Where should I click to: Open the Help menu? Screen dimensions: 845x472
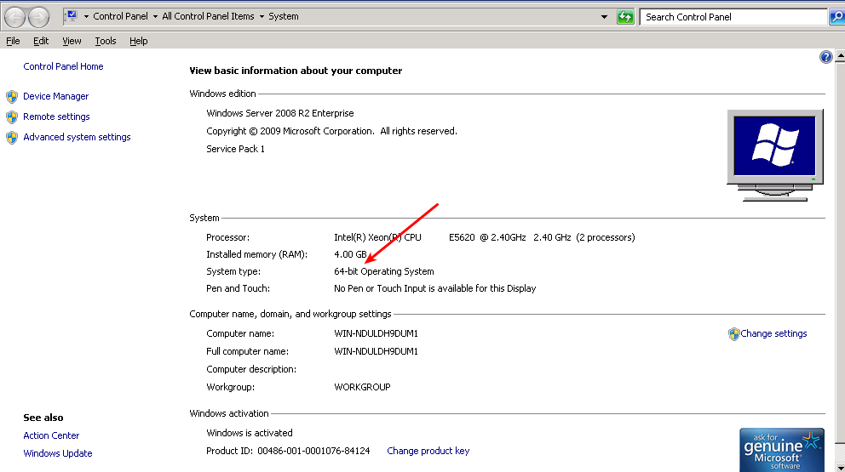point(139,41)
